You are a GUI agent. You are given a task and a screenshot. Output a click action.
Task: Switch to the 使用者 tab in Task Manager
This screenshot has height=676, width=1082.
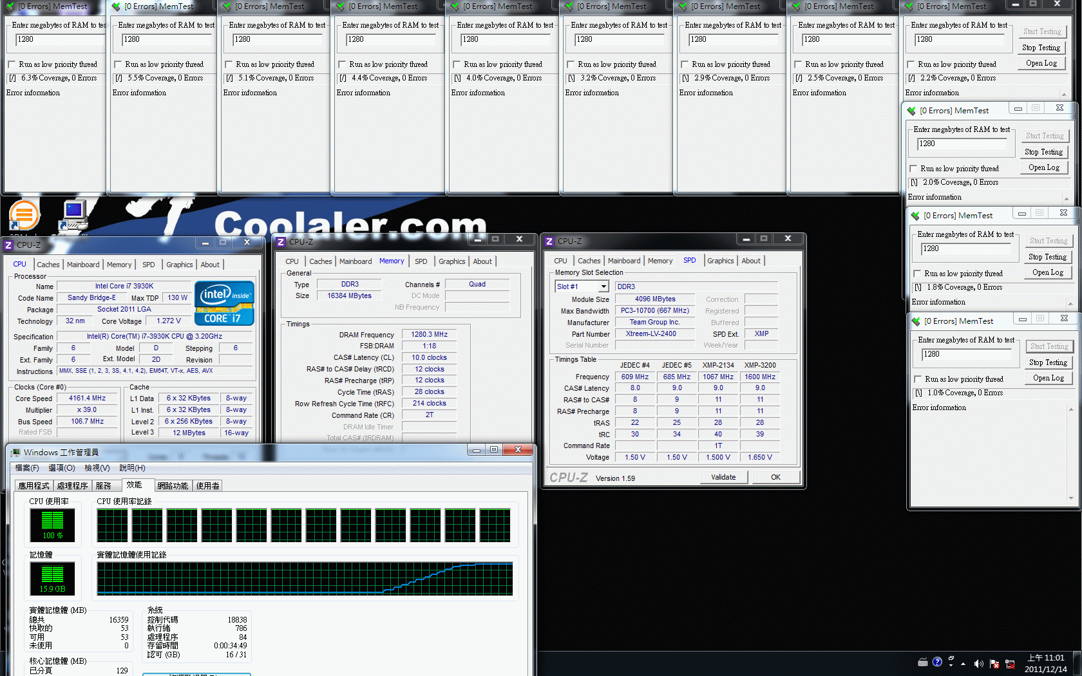tap(207, 486)
